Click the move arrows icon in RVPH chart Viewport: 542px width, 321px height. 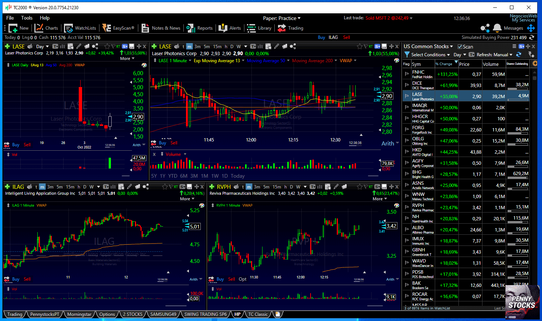[391, 187]
